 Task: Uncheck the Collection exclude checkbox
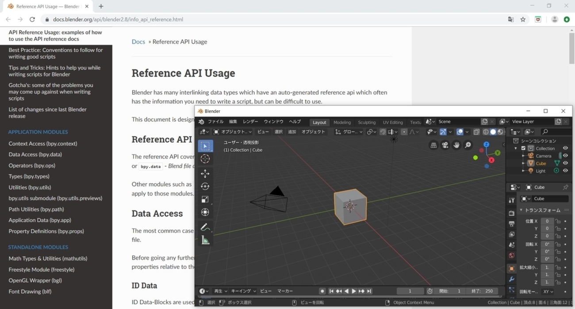click(x=523, y=148)
